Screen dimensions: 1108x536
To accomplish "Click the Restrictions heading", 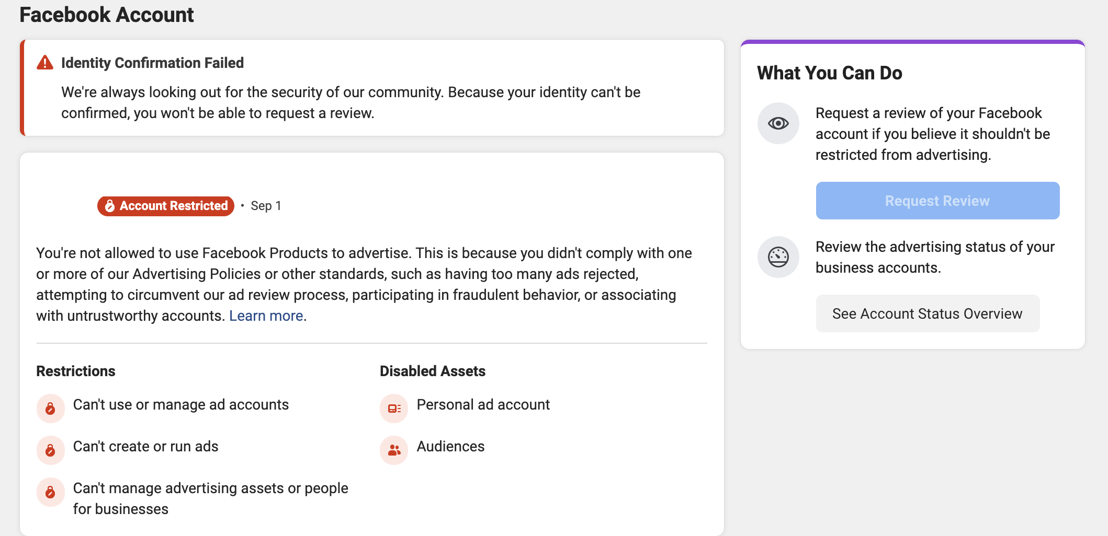I will pos(76,371).
